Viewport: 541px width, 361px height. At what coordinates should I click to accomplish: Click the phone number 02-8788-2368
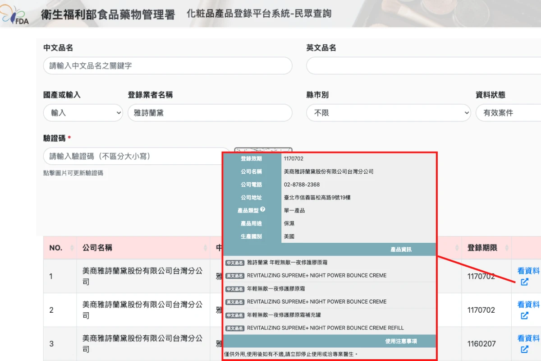click(302, 185)
